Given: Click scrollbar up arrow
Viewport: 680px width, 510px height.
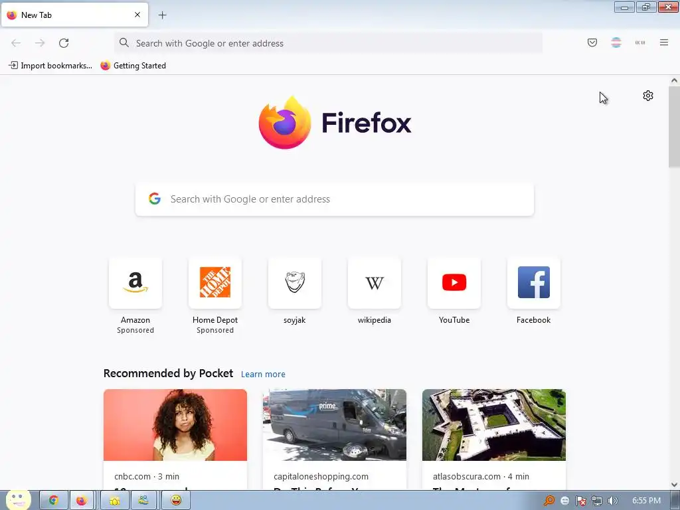Looking at the screenshot, I should click(674, 80).
